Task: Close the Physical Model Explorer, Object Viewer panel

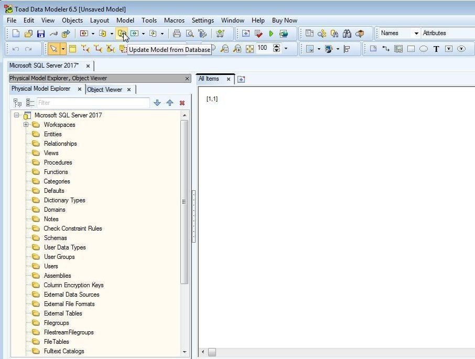Action: click(x=187, y=79)
